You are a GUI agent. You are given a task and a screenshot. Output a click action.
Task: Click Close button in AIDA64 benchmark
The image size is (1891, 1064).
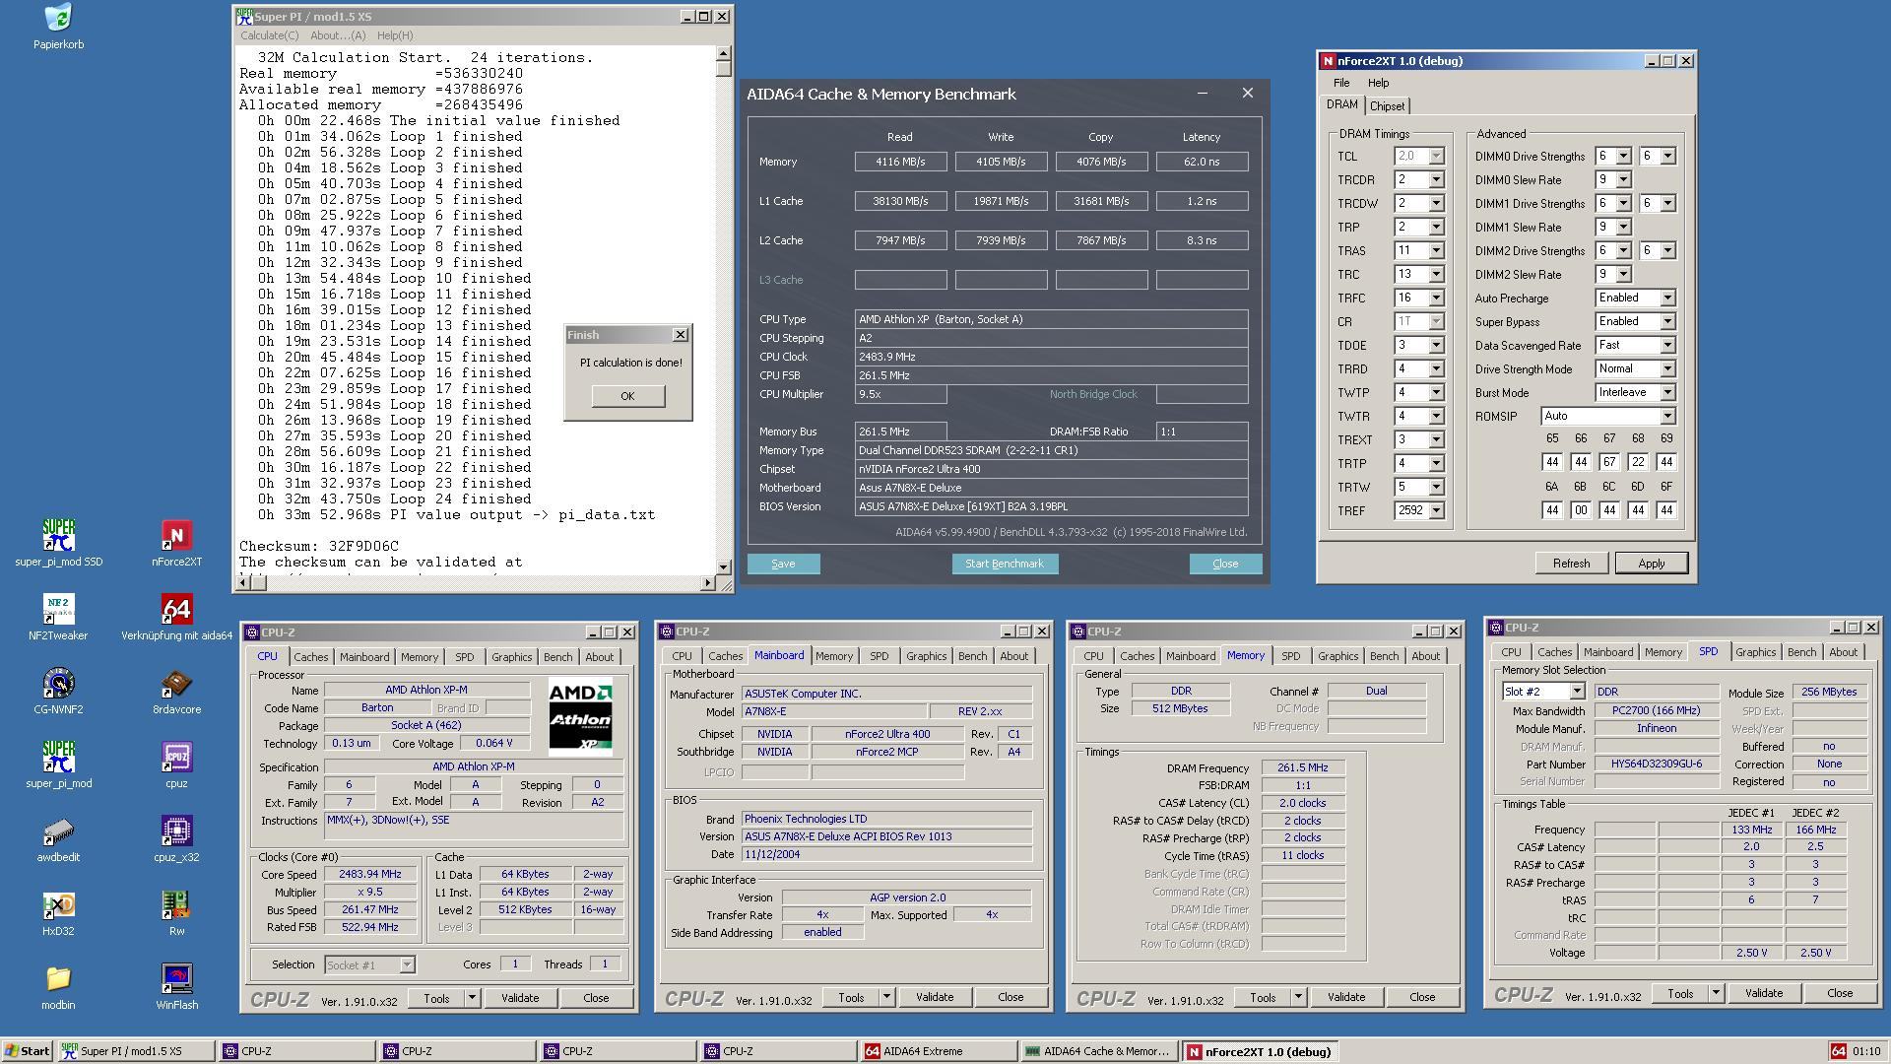click(1225, 564)
